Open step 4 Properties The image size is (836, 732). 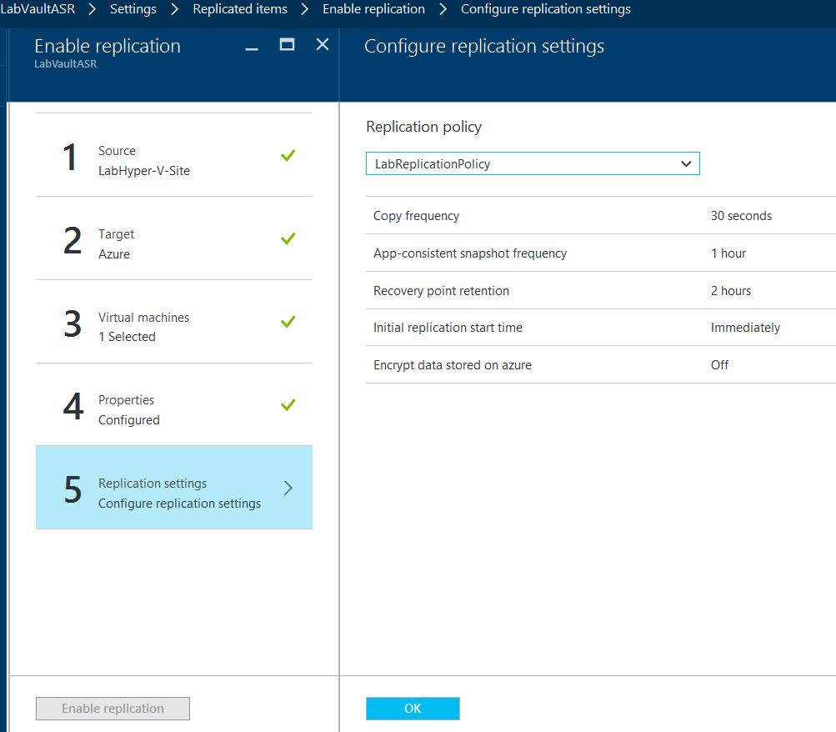173,406
